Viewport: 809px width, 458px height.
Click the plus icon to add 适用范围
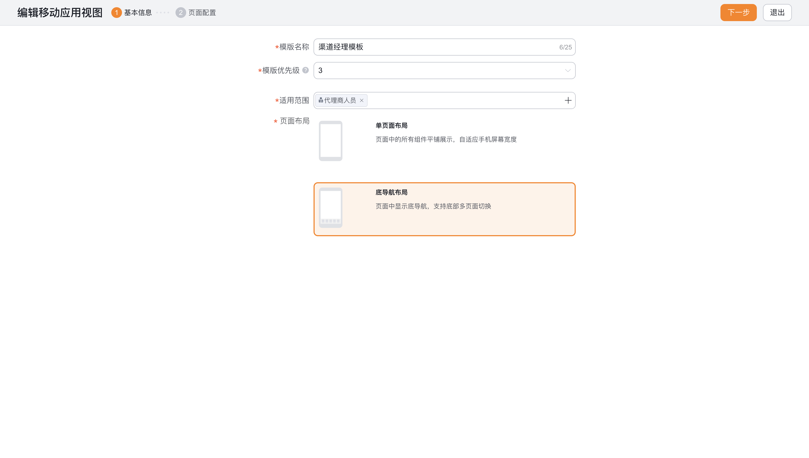coord(568,100)
